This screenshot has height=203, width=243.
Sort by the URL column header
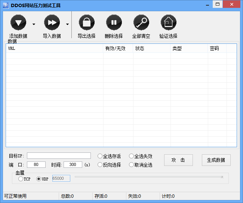coord(55,48)
